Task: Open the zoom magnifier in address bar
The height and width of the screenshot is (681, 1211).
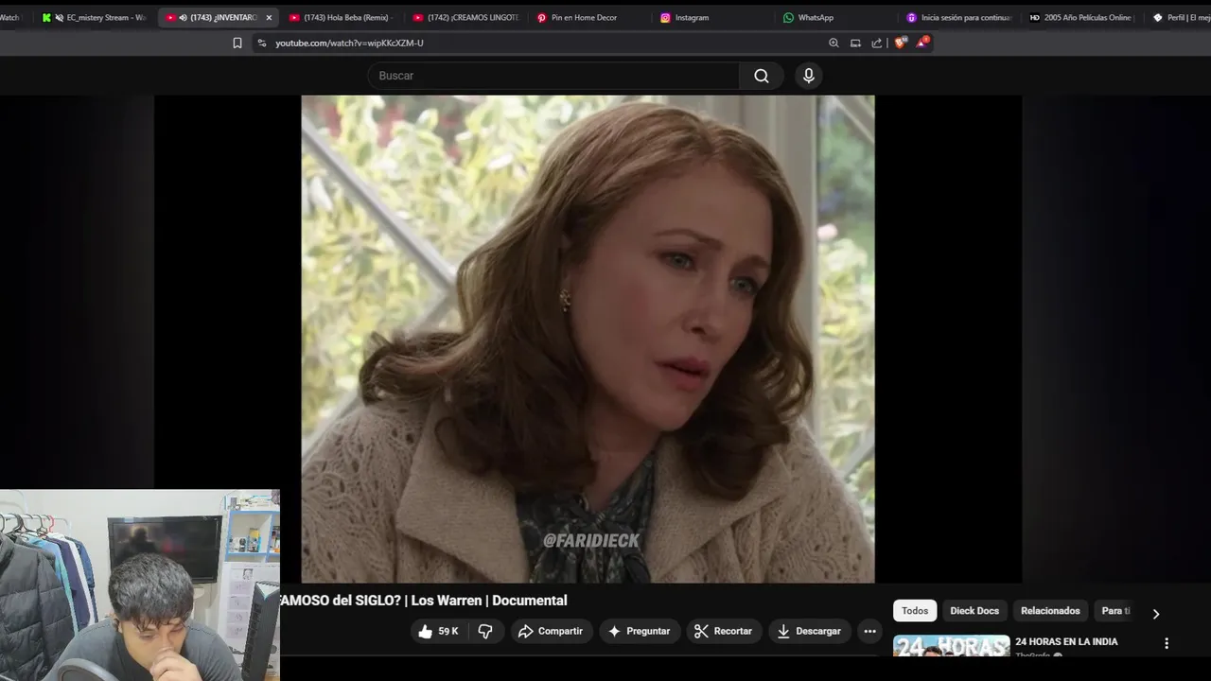Action: click(x=834, y=43)
